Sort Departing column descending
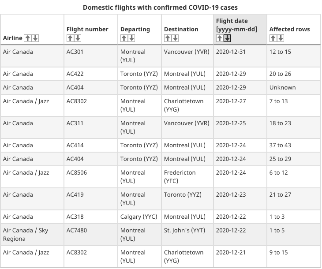322x269 pixels. tap(131, 38)
